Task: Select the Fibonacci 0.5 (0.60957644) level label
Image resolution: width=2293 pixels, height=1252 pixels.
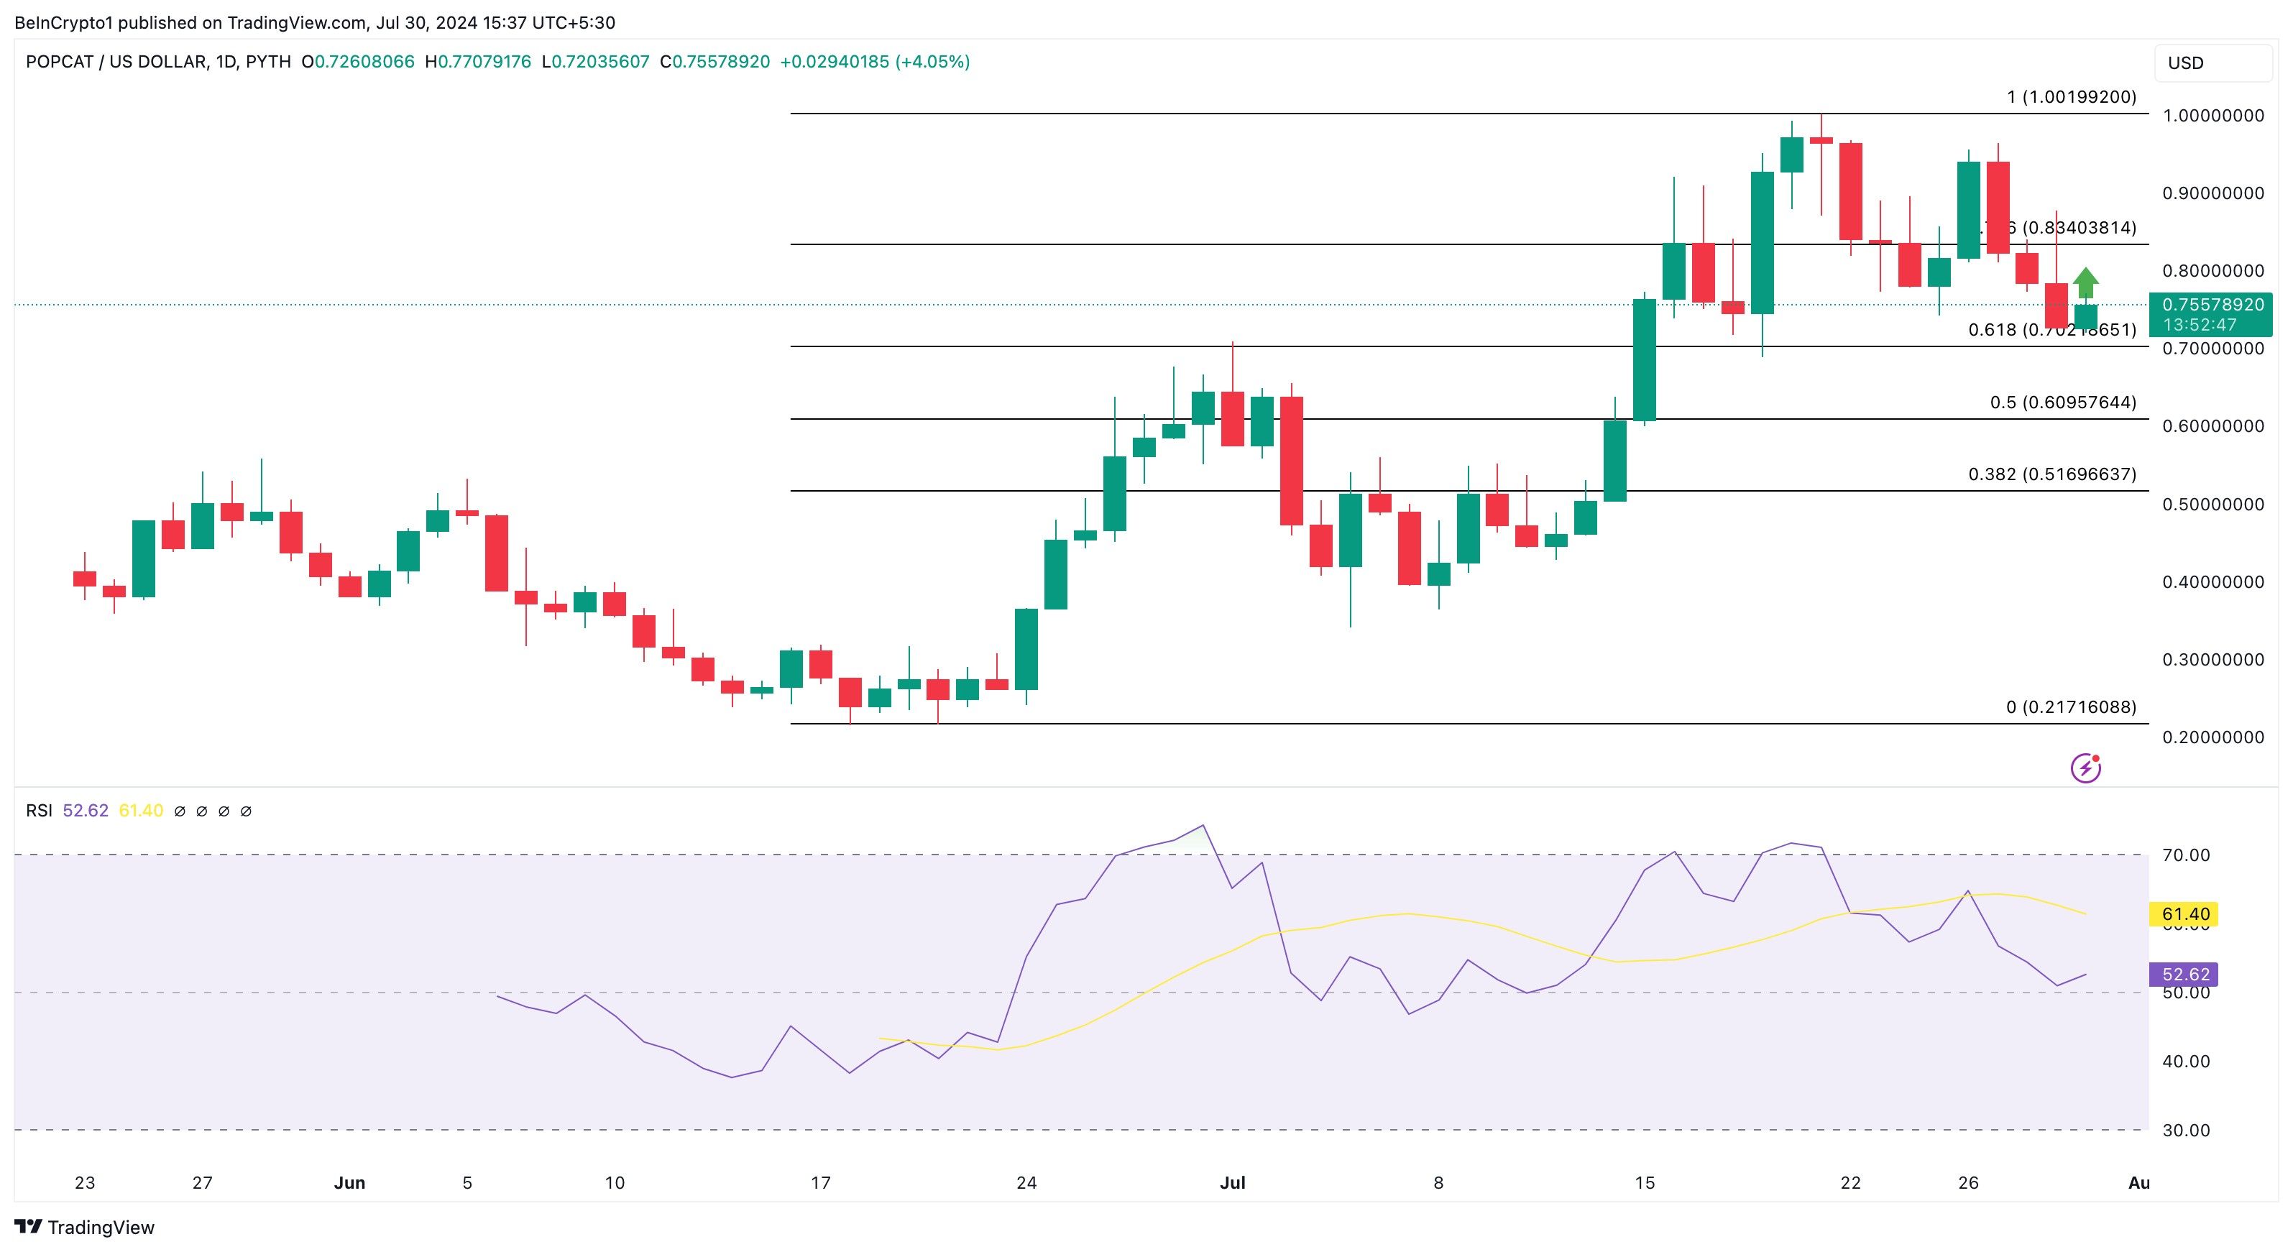Action: 2062,402
